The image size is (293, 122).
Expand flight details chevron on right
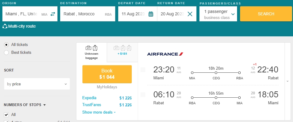tap(288, 81)
